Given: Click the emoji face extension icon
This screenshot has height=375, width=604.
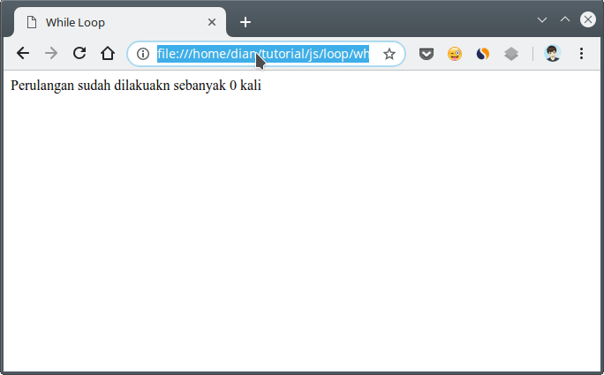Looking at the screenshot, I should (455, 54).
